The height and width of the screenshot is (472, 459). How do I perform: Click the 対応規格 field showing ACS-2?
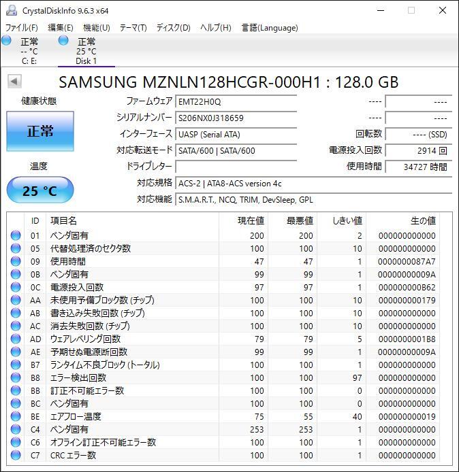pyautogui.click(x=313, y=183)
